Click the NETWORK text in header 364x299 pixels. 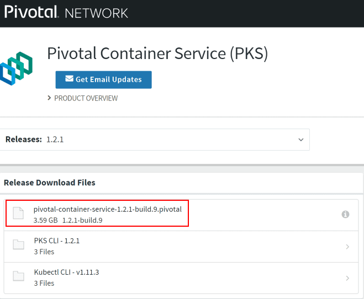click(x=97, y=13)
